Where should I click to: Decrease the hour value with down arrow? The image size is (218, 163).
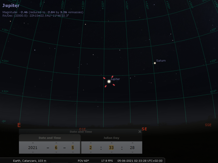[91, 152]
